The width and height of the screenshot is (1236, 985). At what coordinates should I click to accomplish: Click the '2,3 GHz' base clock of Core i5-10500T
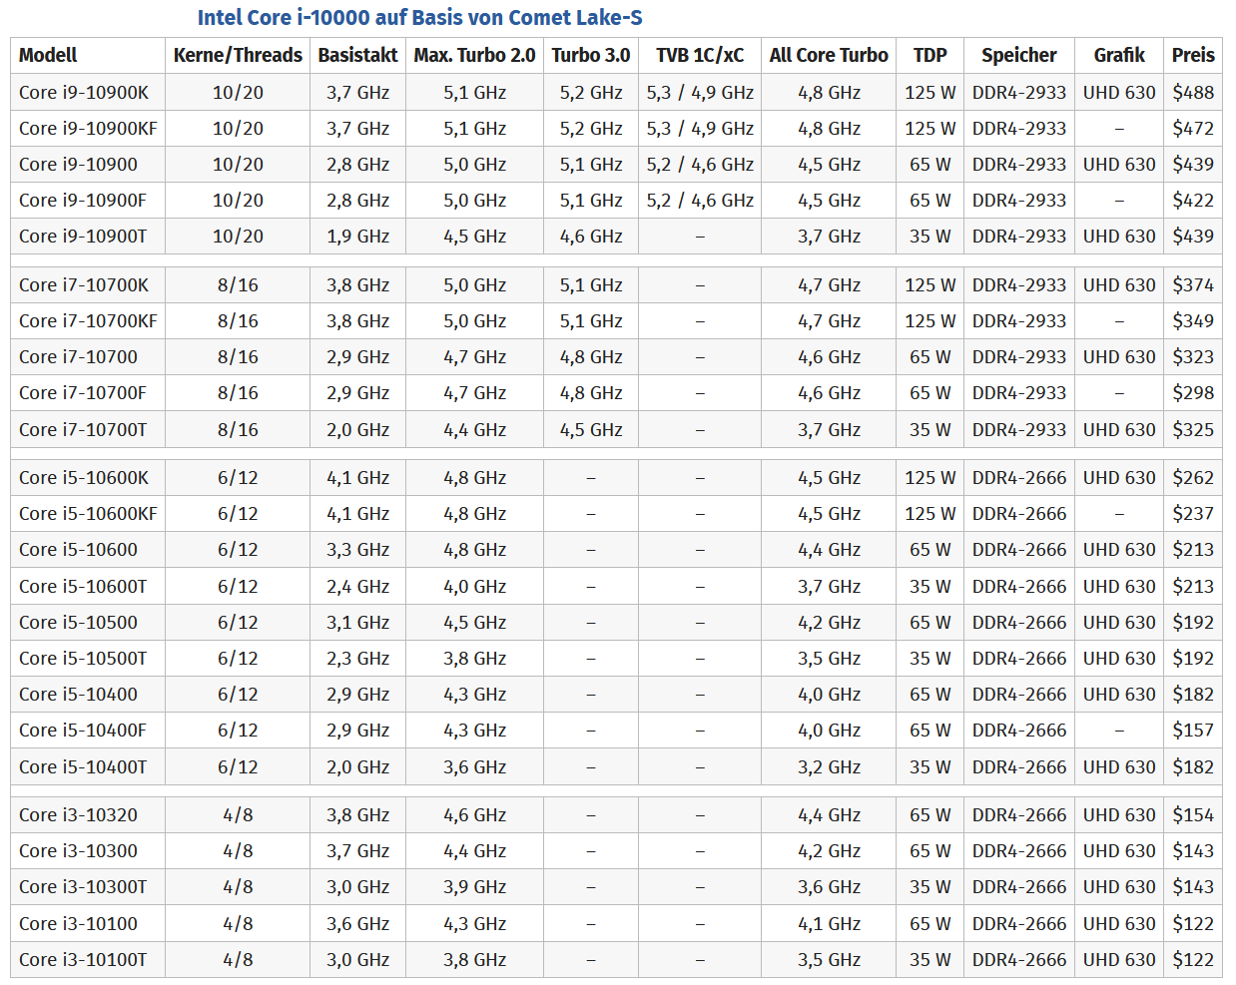[357, 659]
